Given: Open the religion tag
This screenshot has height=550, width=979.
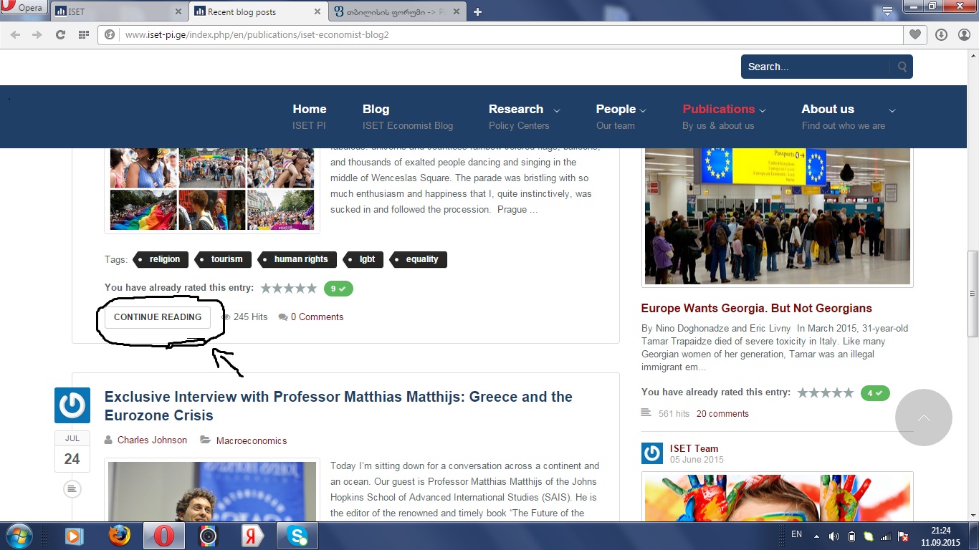Looking at the screenshot, I should coord(161,259).
